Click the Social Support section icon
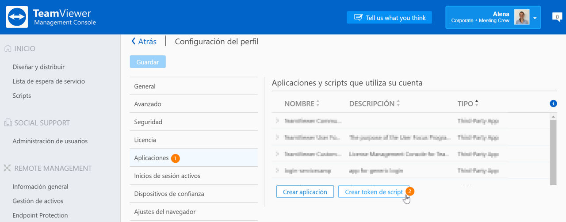The height and width of the screenshot is (222, 566). click(x=8, y=122)
